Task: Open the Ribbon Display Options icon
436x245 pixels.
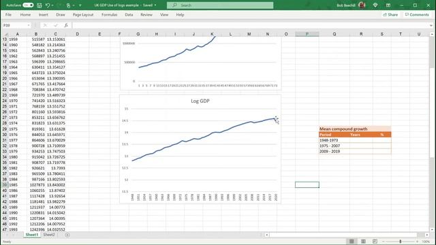Action: [388, 5]
